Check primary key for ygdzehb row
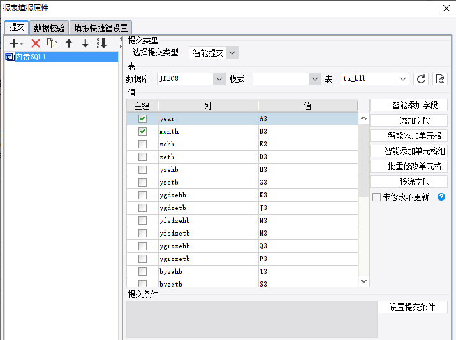The height and width of the screenshot is (340, 456). pos(142,195)
